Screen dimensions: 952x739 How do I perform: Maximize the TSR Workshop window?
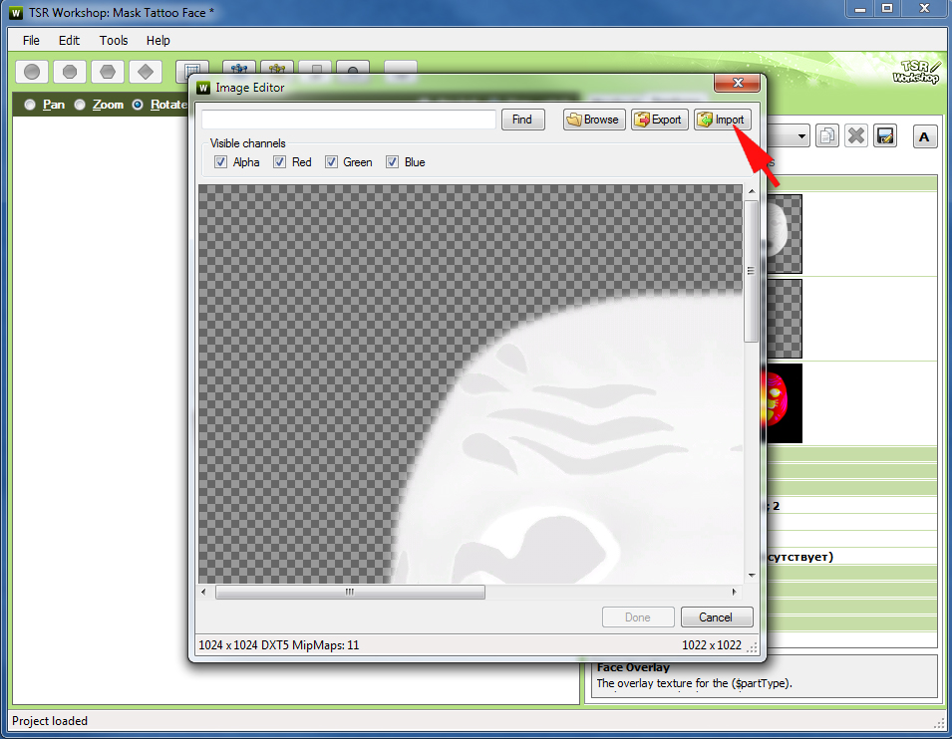click(887, 9)
